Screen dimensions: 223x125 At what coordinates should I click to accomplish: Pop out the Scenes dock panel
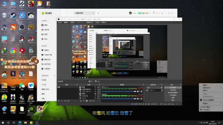click(77, 85)
